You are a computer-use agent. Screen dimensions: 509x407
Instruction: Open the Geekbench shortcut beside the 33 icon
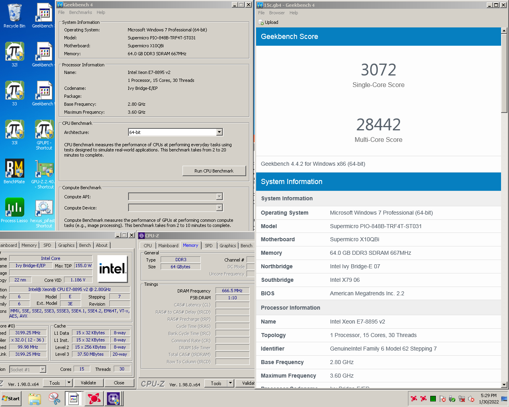click(x=43, y=93)
